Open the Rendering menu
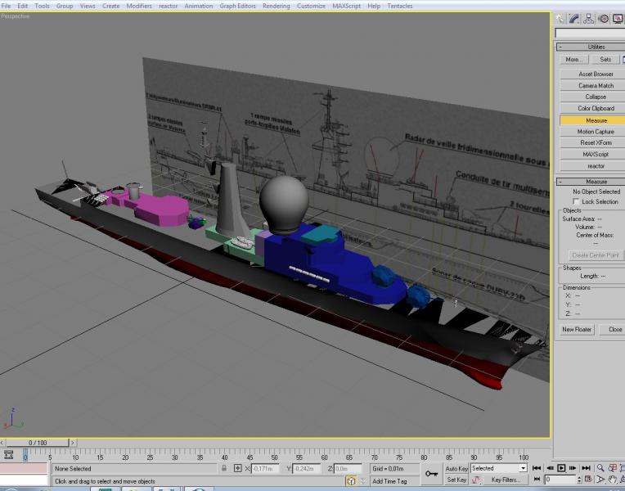The width and height of the screenshot is (625, 491). (x=277, y=6)
